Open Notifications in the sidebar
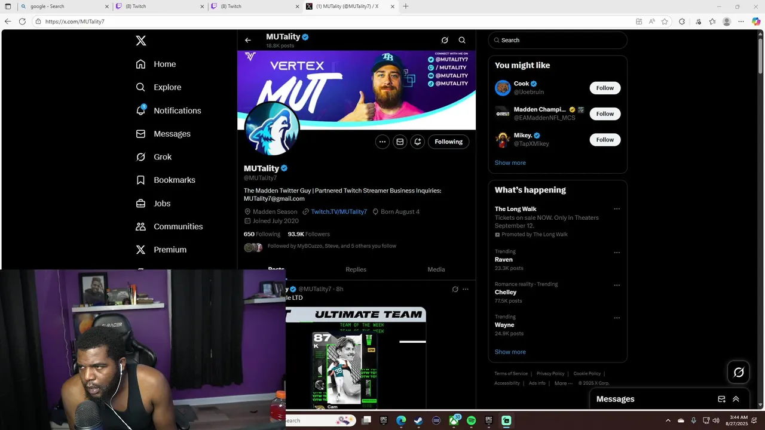765x430 pixels. (169, 110)
